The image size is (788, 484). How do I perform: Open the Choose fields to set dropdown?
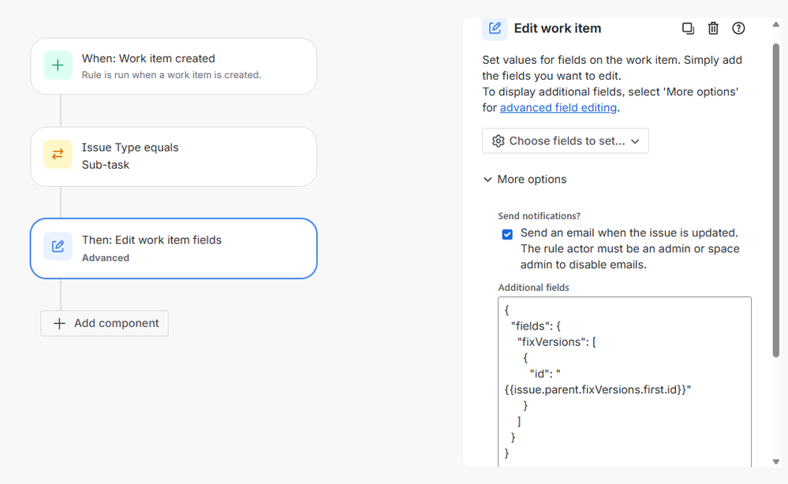coord(565,141)
